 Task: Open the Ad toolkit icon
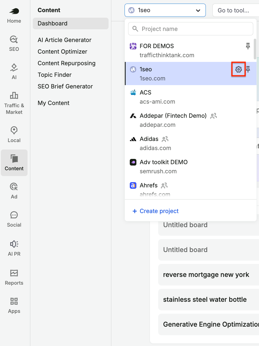click(14, 187)
